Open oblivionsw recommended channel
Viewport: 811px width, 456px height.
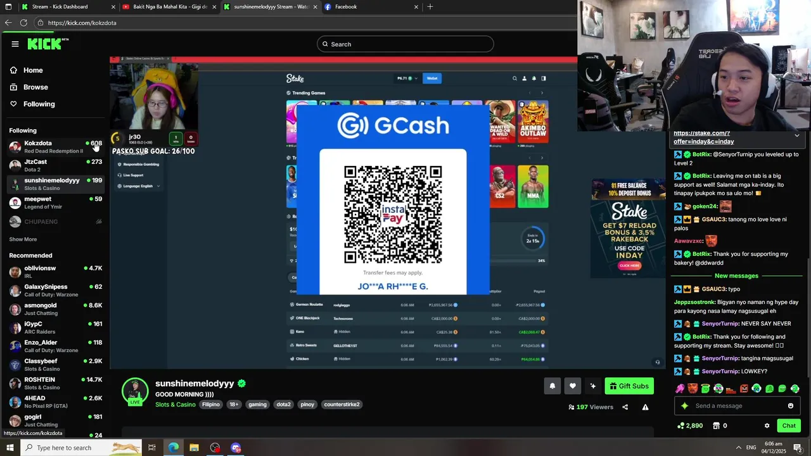pyautogui.click(x=56, y=272)
